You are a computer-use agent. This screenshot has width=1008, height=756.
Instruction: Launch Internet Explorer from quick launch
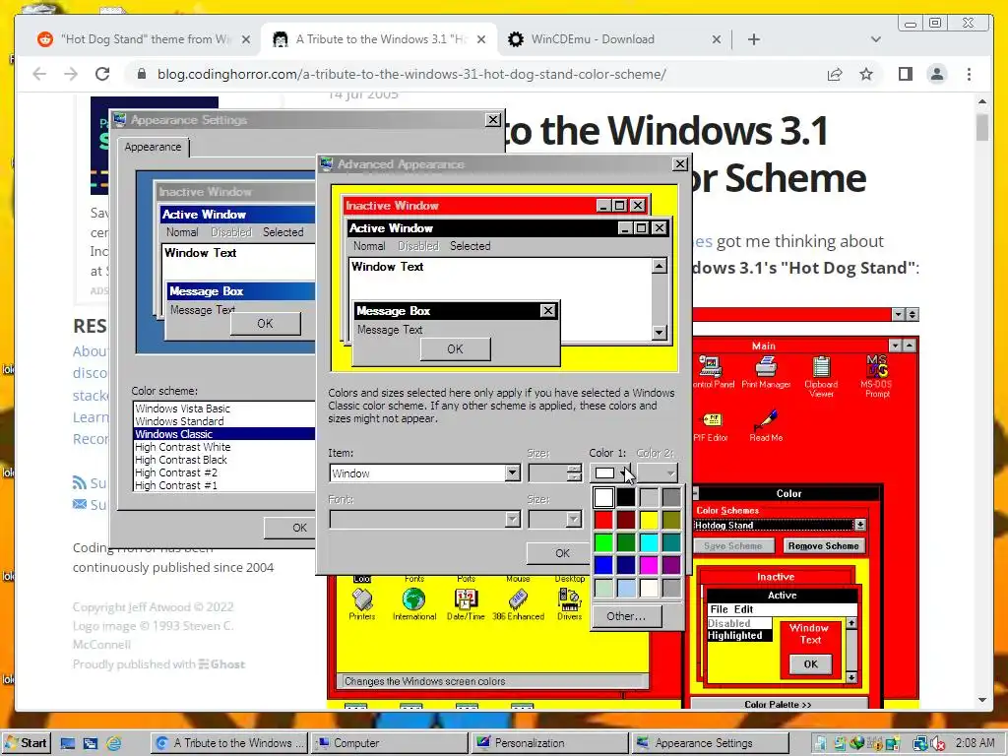coord(114,743)
